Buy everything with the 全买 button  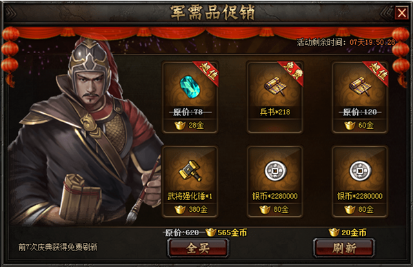[198, 248]
